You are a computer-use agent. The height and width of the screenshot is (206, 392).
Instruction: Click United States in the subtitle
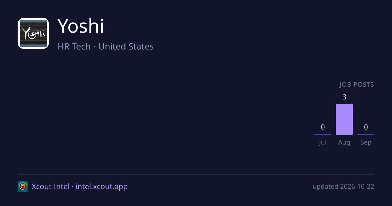tap(126, 46)
